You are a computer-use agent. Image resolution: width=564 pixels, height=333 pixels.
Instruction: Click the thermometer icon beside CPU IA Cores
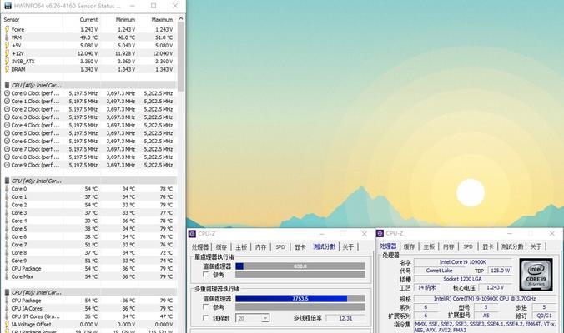(x=7, y=308)
